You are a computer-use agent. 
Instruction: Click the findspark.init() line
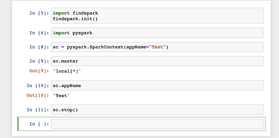pyautogui.click(x=75, y=19)
